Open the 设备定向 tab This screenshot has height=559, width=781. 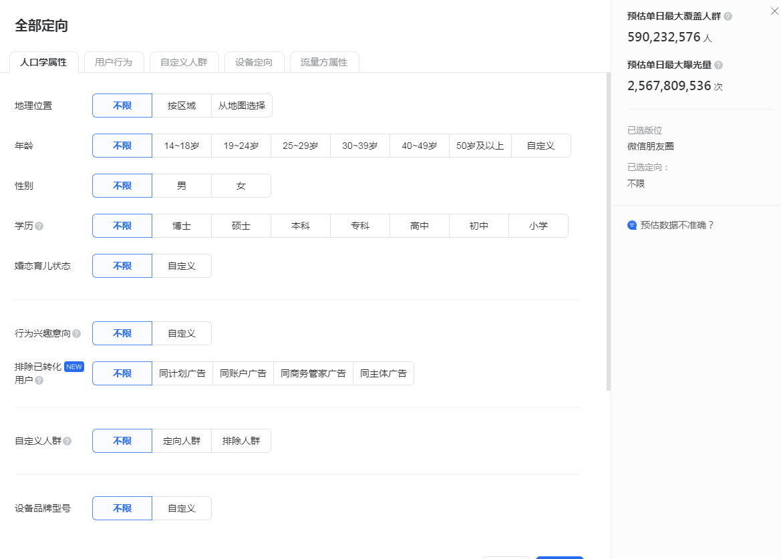pos(255,61)
